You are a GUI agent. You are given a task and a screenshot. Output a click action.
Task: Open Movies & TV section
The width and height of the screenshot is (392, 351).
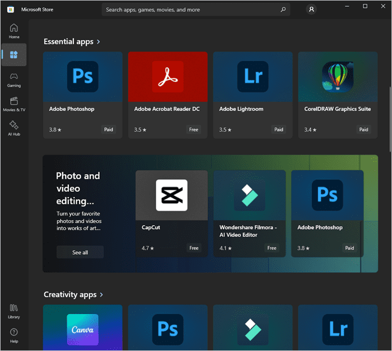click(14, 104)
